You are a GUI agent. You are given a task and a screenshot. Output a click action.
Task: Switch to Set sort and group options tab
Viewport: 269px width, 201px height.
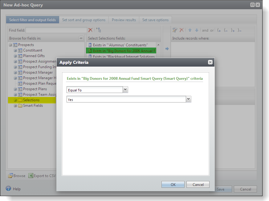pyautogui.click(x=84, y=20)
